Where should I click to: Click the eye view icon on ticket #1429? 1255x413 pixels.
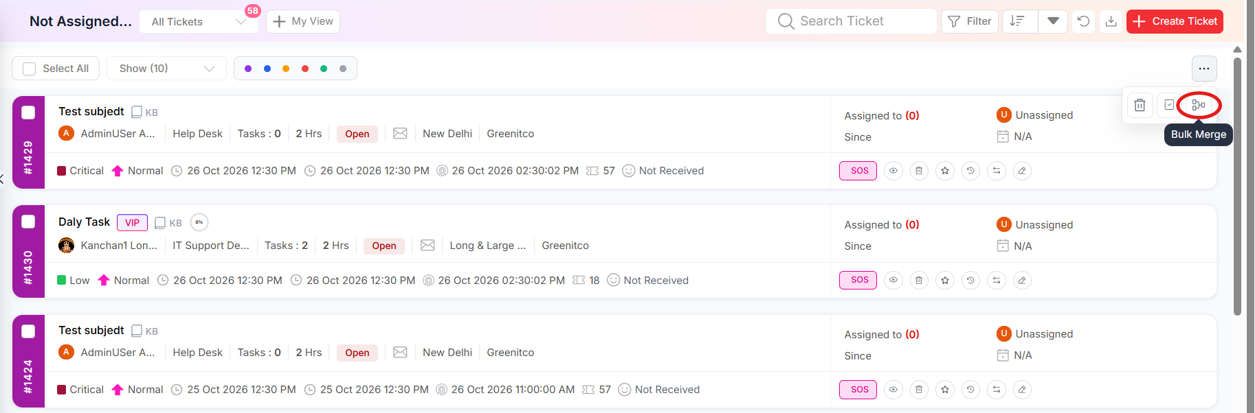pos(893,171)
